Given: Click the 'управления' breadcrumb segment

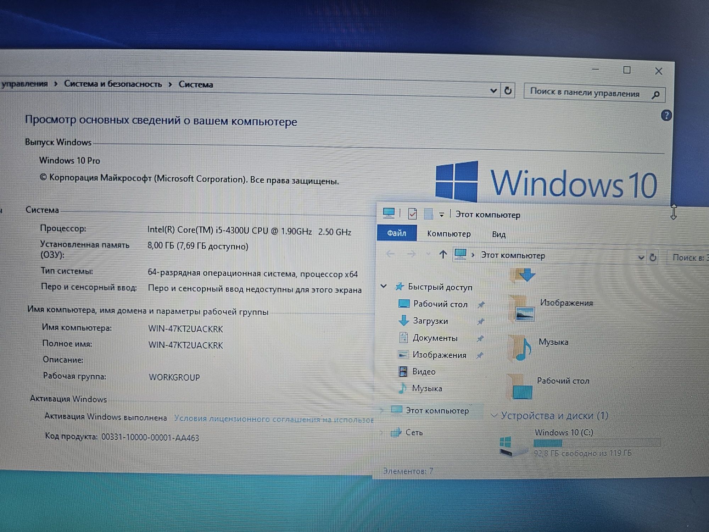Looking at the screenshot, I should [x=24, y=84].
